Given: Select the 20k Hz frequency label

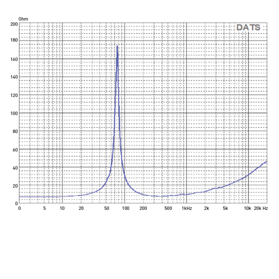Looking at the screenshot, I should coord(261,208).
